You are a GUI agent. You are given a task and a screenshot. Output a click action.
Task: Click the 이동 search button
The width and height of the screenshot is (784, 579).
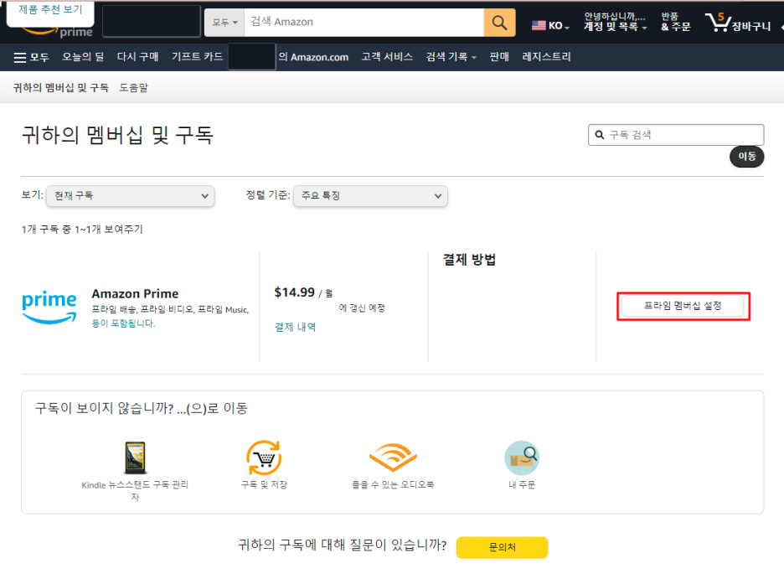coord(746,157)
